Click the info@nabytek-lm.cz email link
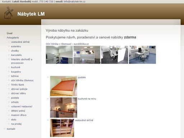 [x=74, y=1]
